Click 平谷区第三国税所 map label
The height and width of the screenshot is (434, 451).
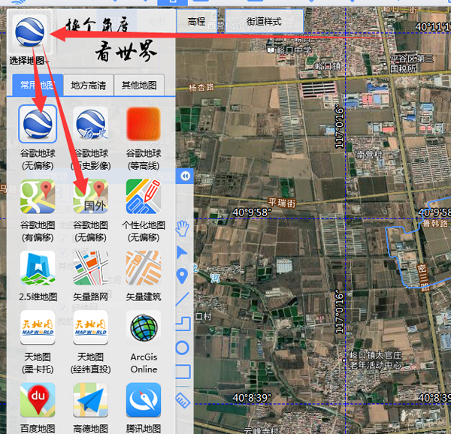coord(412,64)
